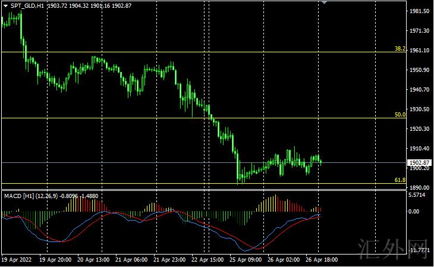434x267 pixels.
Task: Click the 5.5714 MACD scale value
Action: 420,195
